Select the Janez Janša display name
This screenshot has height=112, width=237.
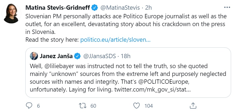pyautogui.click(x=57, y=56)
